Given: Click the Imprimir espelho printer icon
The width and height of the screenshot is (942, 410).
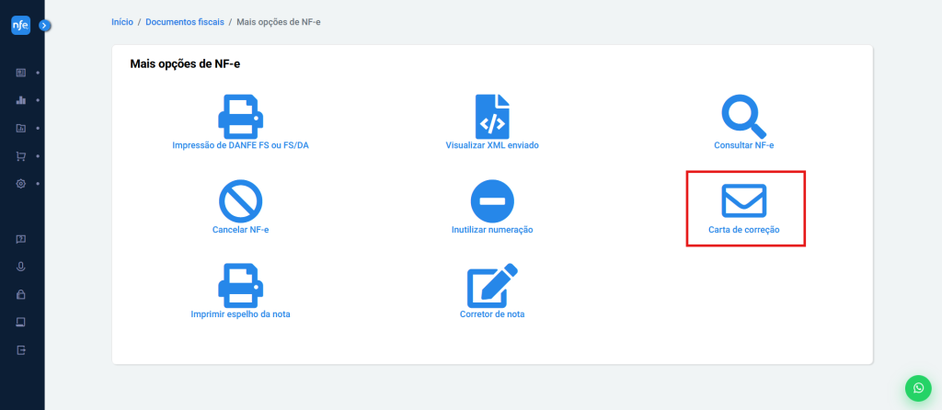Looking at the screenshot, I should [240, 284].
